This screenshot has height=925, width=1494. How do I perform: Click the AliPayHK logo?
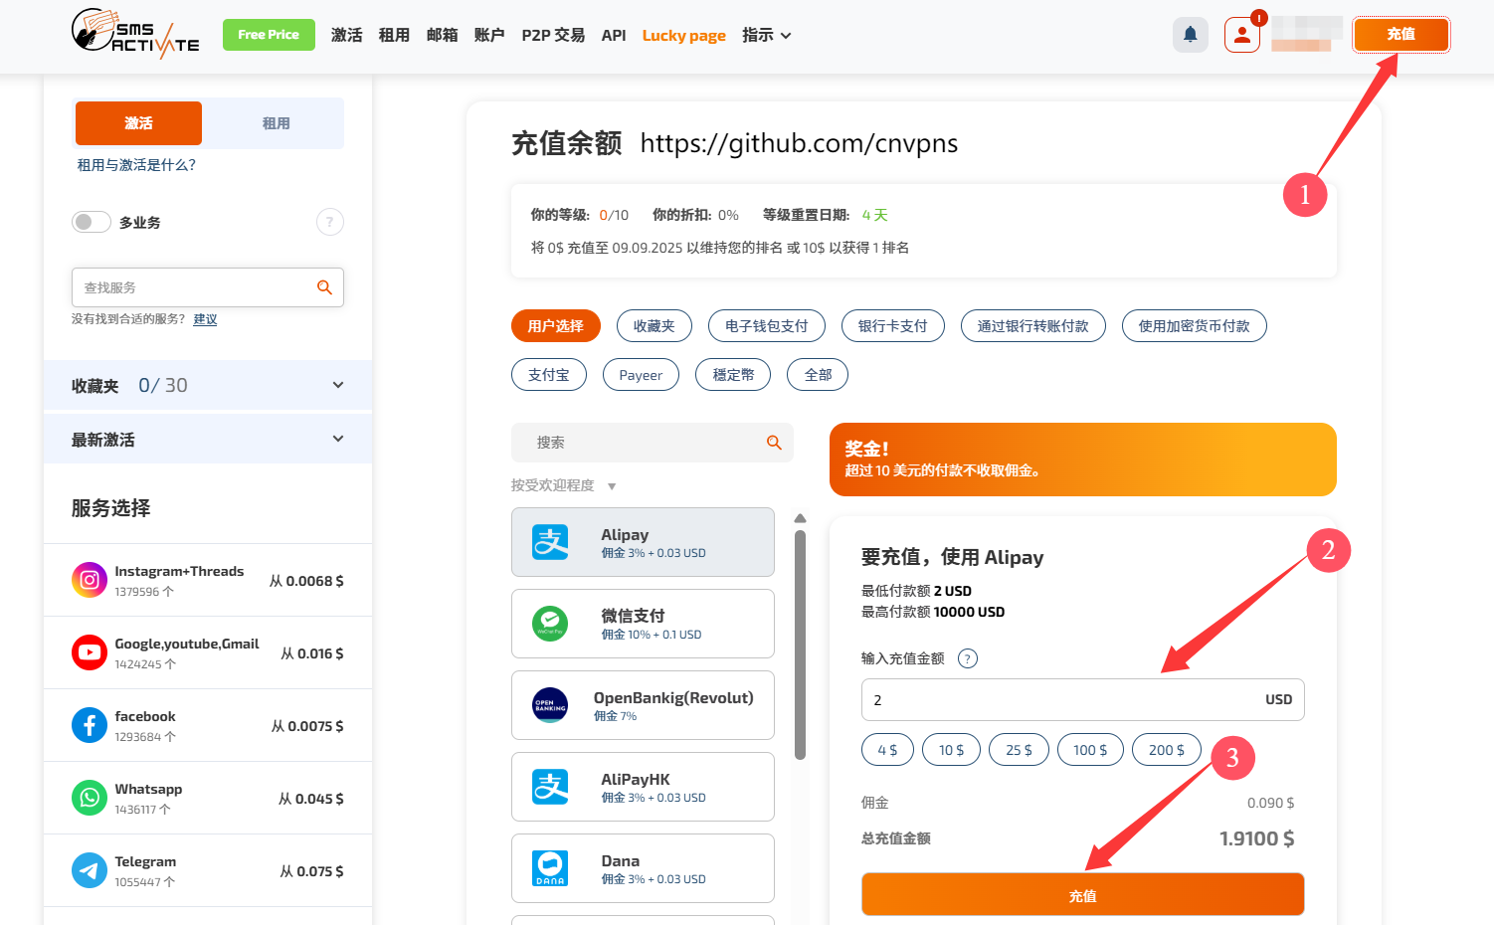click(x=550, y=787)
